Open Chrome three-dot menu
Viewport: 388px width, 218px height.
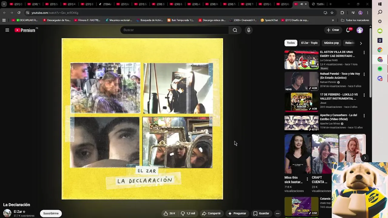pos(367,13)
